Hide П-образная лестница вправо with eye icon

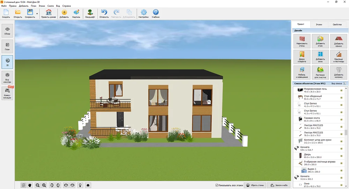pos(341,163)
